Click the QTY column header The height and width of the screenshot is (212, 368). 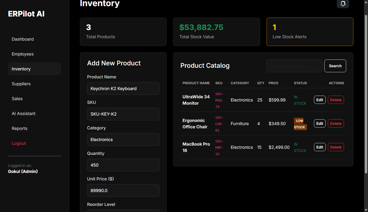click(x=261, y=83)
